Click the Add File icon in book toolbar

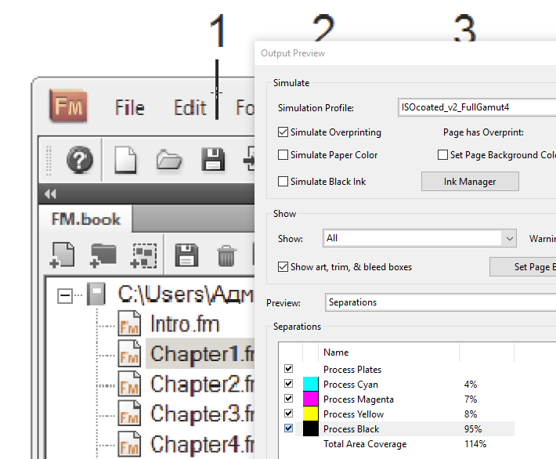tap(63, 255)
